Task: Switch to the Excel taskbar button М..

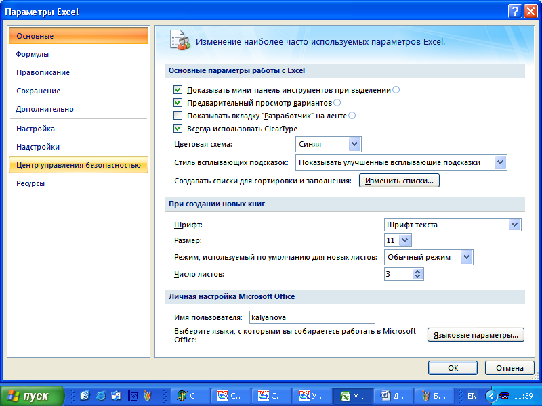Action: point(353,396)
